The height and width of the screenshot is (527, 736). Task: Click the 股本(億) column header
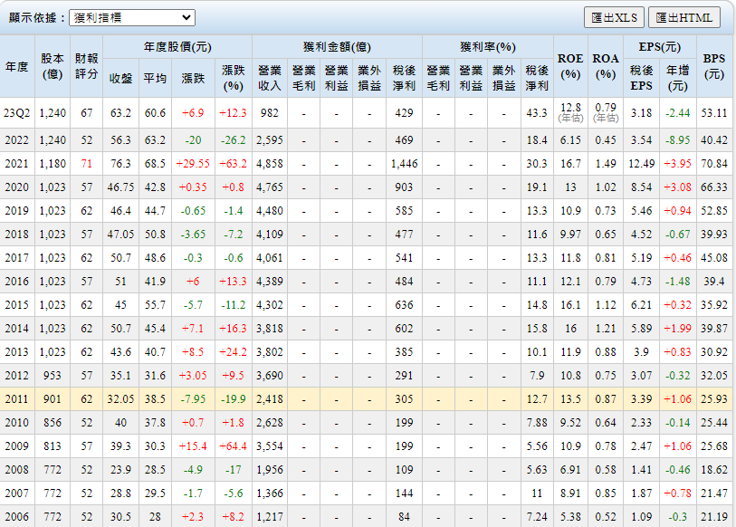pyautogui.click(x=53, y=67)
